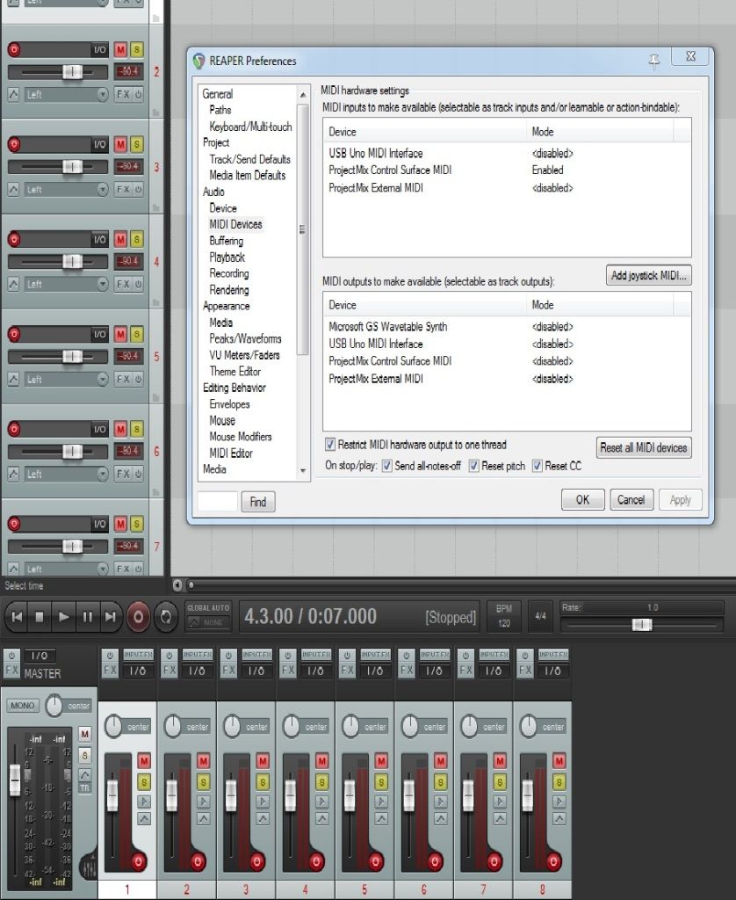
Task: Solo mixer channel 4
Action: coord(321,781)
